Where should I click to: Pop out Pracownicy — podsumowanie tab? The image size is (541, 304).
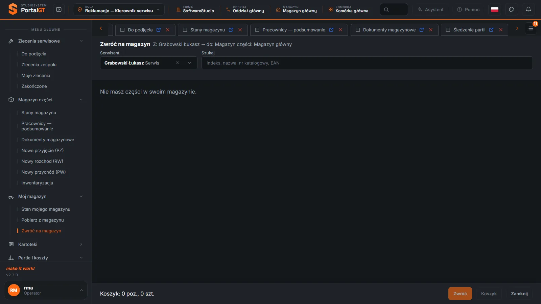331,30
